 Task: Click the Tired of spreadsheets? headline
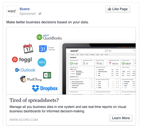click(34, 100)
